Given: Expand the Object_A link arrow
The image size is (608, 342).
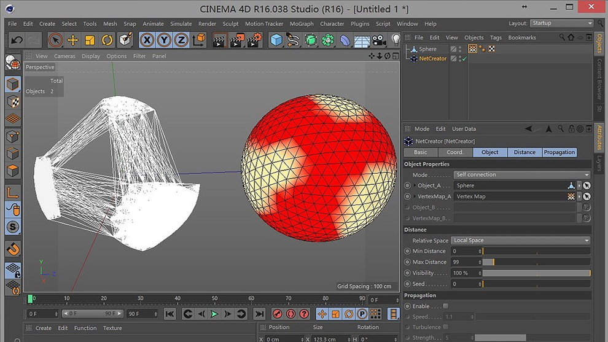Looking at the screenshot, I should [x=415, y=185].
